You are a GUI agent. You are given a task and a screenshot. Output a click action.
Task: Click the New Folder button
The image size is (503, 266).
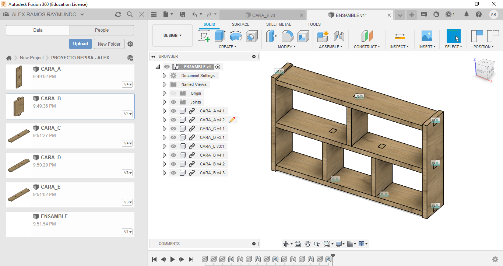(x=109, y=44)
